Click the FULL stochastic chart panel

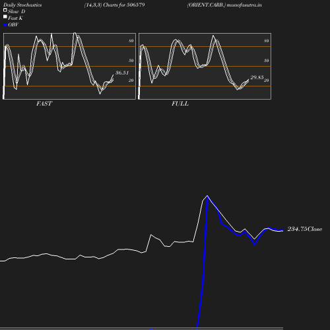point(205,66)
